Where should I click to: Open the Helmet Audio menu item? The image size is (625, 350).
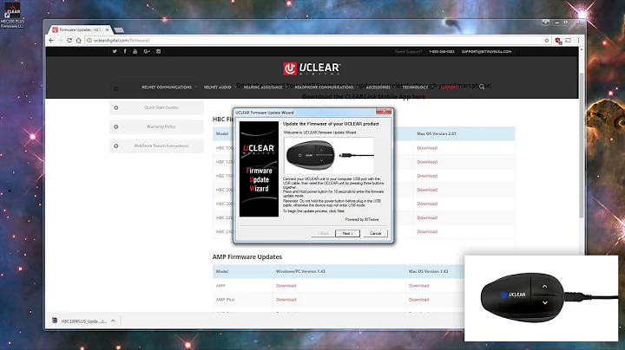point(217,87)
